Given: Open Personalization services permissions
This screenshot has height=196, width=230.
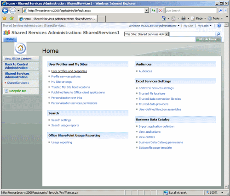Looking at the screenshot, I should (x=74, y=103).
